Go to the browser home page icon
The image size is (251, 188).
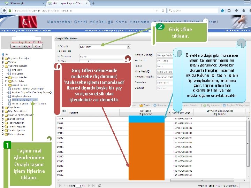244,10
